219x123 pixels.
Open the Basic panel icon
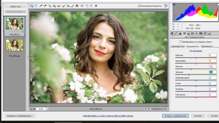172,33
